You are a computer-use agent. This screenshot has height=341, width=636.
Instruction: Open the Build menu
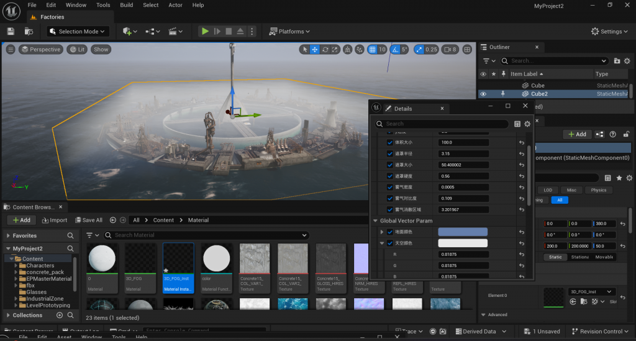pyautogui.click(x=127, y=5)
